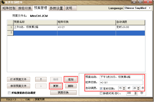Switch to the 矩阵控制 tab
The height and width of the screenshot is (102, 154).
(x=9, y=8)
